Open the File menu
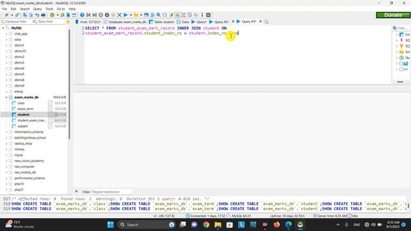411x231 pixels. pos(4,9)
